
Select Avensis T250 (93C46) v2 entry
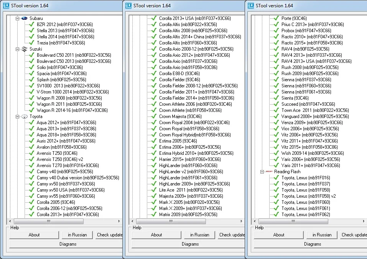(x=60, y=159)
